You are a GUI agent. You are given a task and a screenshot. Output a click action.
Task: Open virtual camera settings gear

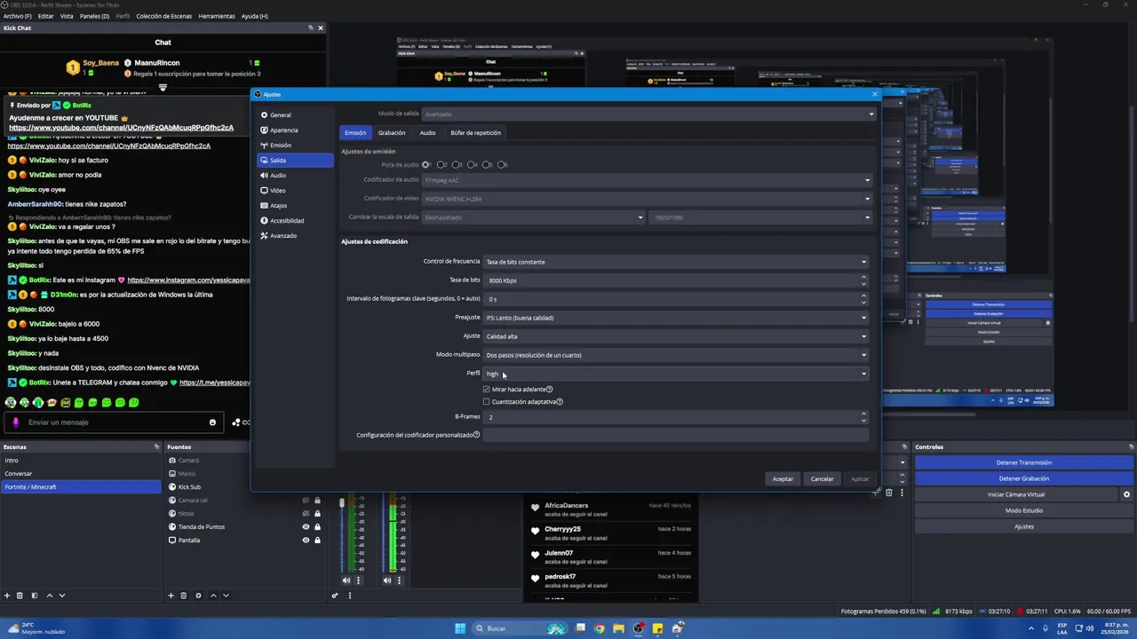[x=1127, y=494]
